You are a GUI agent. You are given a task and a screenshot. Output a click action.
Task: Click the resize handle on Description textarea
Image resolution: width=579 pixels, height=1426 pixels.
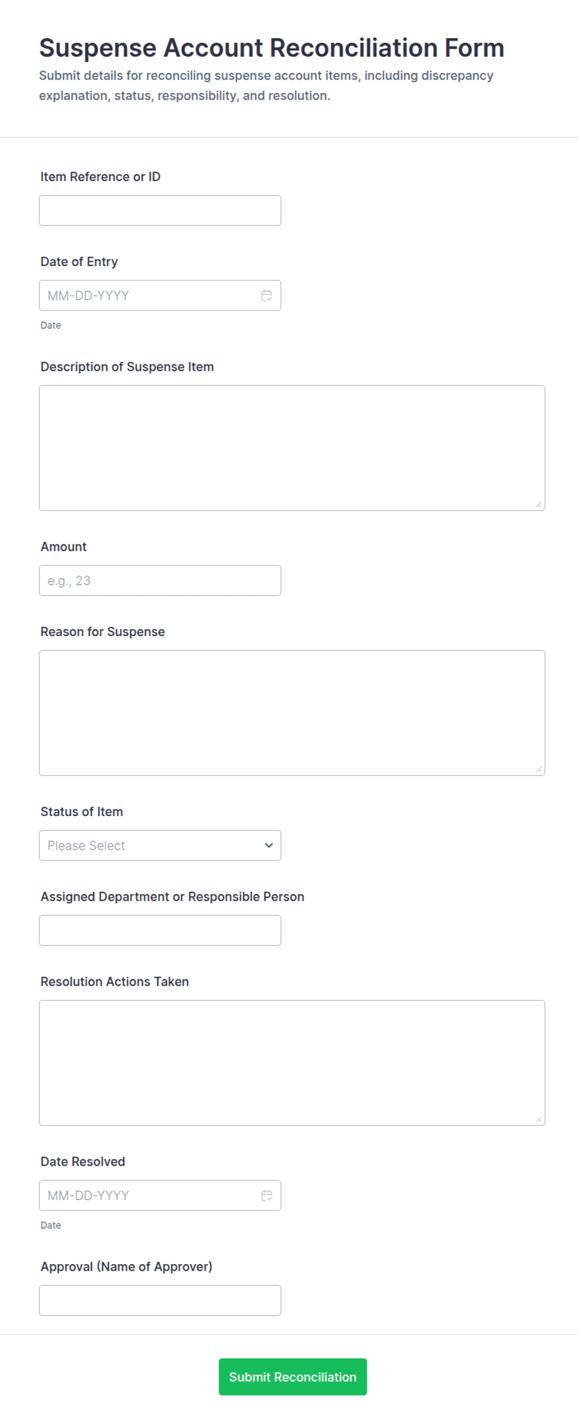[539, 505]
